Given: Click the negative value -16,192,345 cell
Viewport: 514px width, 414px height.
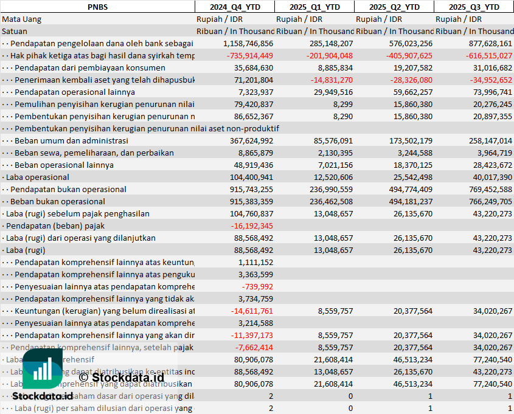Looking at the screenshot, I should tap(252, 226).
